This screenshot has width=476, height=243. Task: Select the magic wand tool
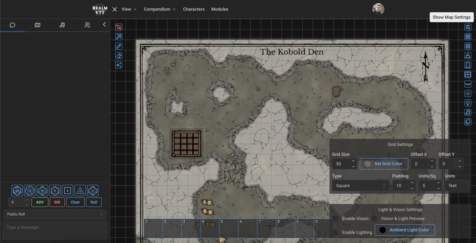coord(119,37)
